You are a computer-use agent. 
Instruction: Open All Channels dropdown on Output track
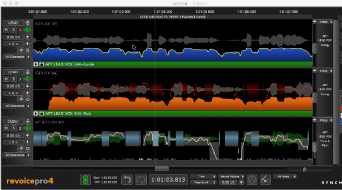point(17,155)
